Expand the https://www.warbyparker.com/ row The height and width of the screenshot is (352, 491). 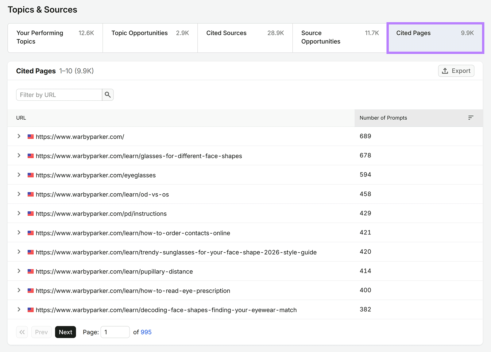19,136
